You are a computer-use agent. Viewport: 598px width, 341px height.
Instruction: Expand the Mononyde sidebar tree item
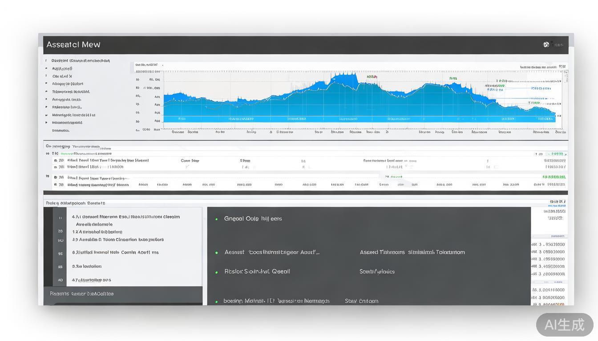pos(46,115)
